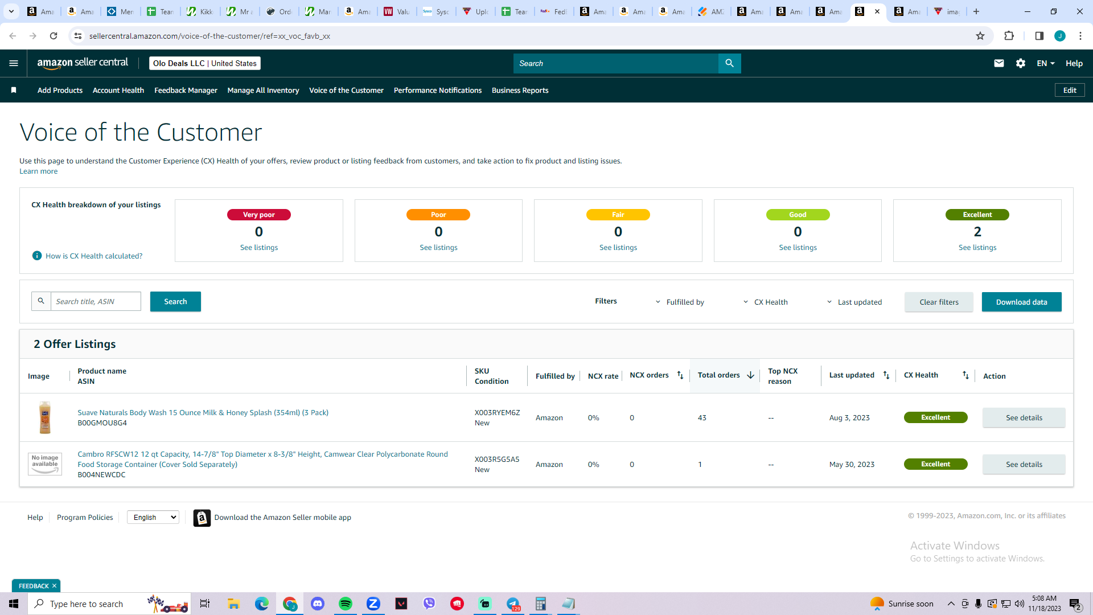Open Program Policies footer link
This screenshot has height=615, width=1093.
[85, 517]
